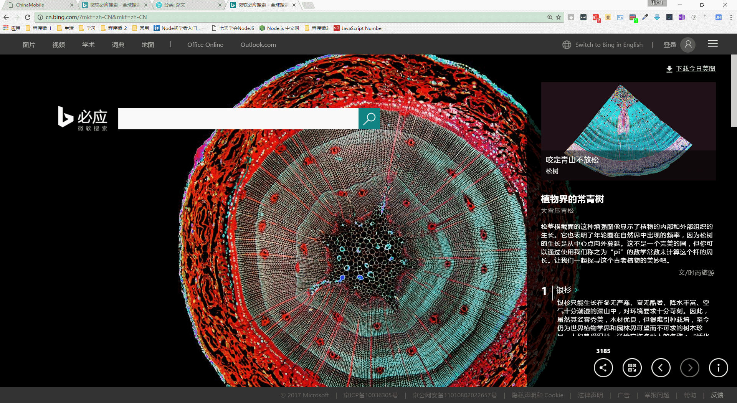Image resolution: width=737 pixels, height=403 pixels.
Task: Click the green badge 4 extension icon
Action: (633, 18)
